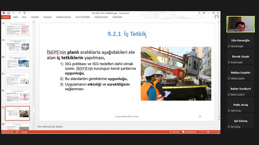Click the zoom slider handle in status bar
The width and height of the screenshot is (259, 145).
click(208, 132)
